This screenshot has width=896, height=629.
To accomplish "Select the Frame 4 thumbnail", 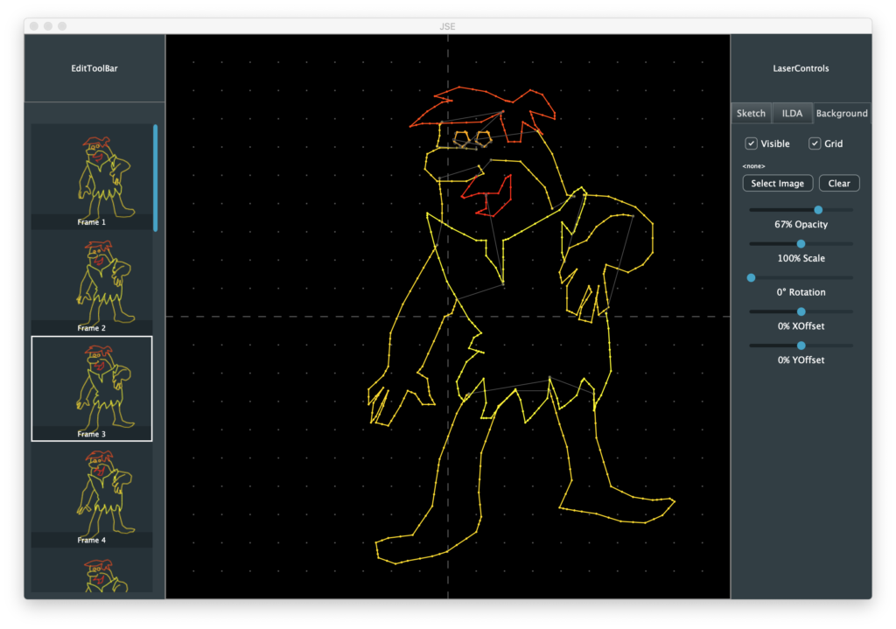I will click(92, 494).
